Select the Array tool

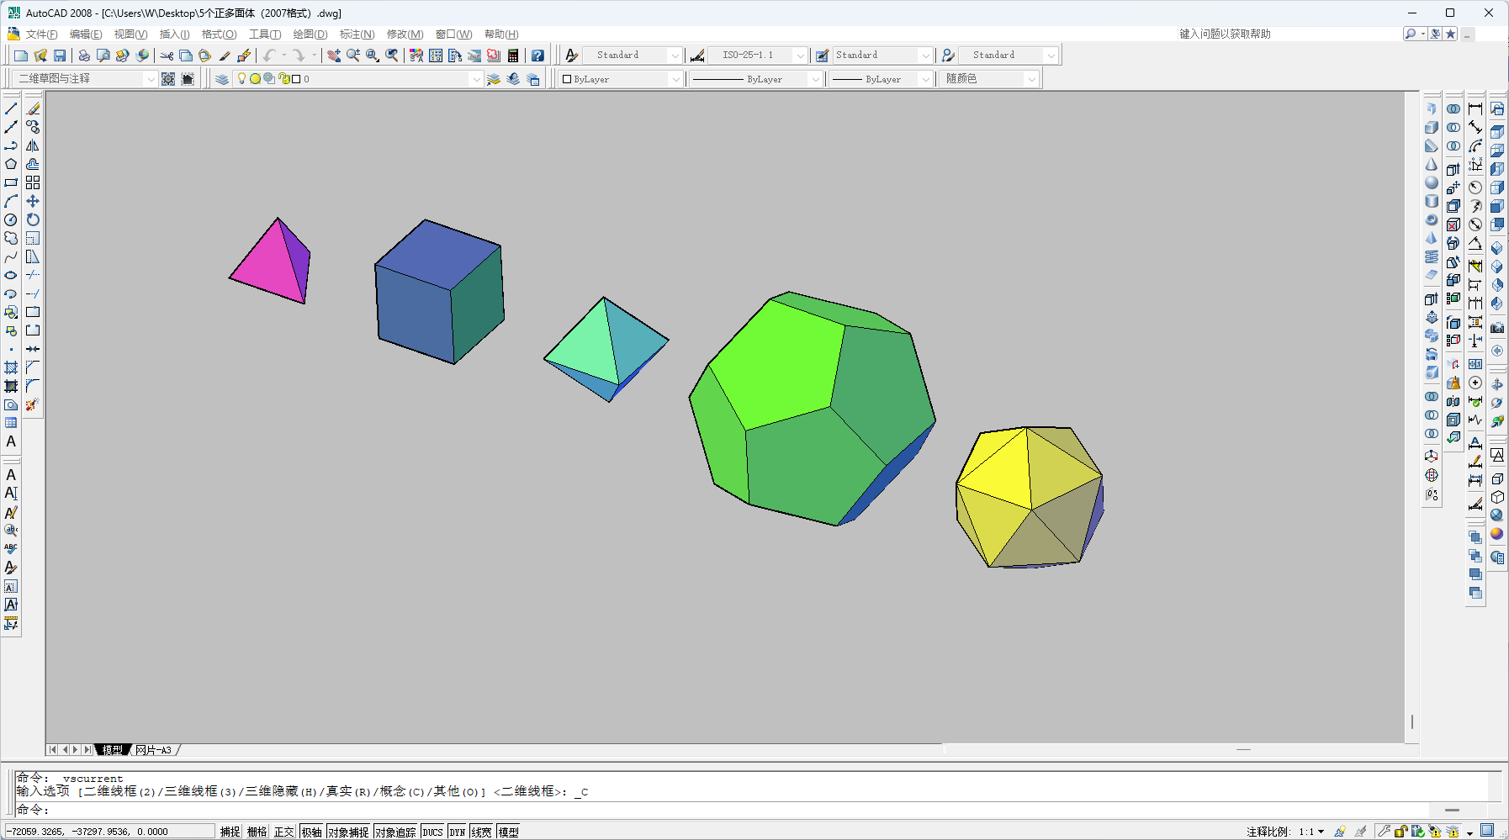[33, 182]
